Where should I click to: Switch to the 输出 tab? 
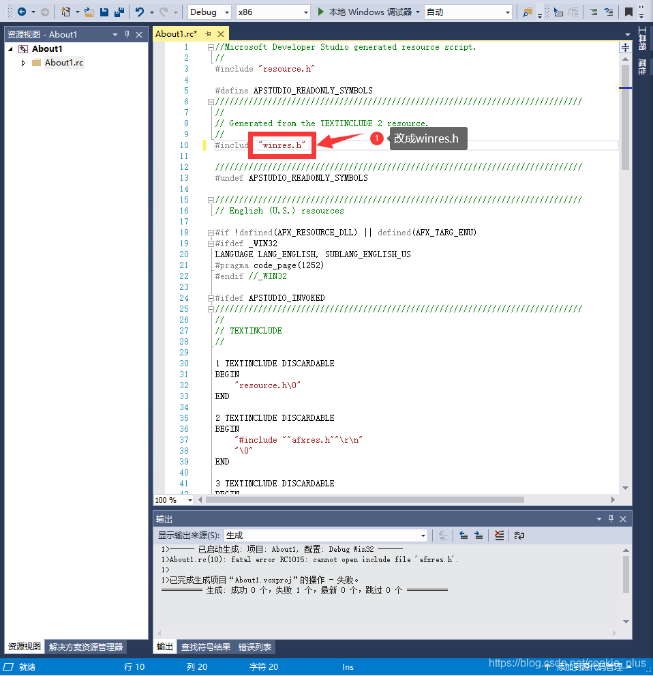pos(164,647)
